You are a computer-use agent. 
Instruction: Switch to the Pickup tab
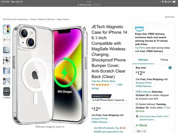pyautogui.click(x=164, y=60)
